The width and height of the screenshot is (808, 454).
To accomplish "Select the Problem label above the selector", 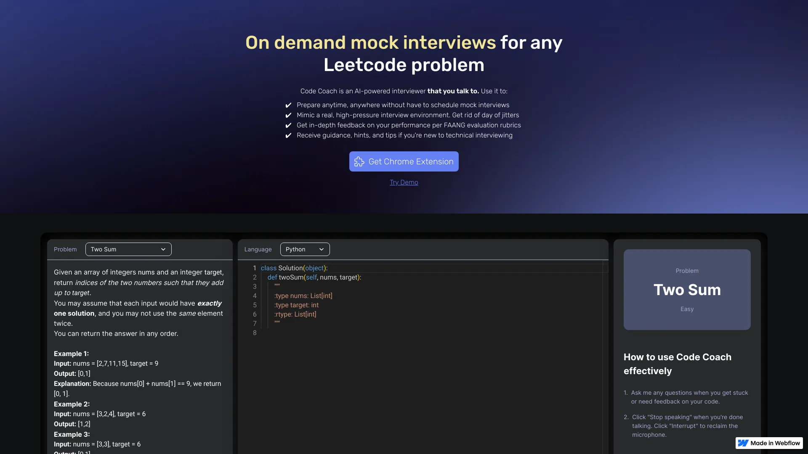I will 65,249.
